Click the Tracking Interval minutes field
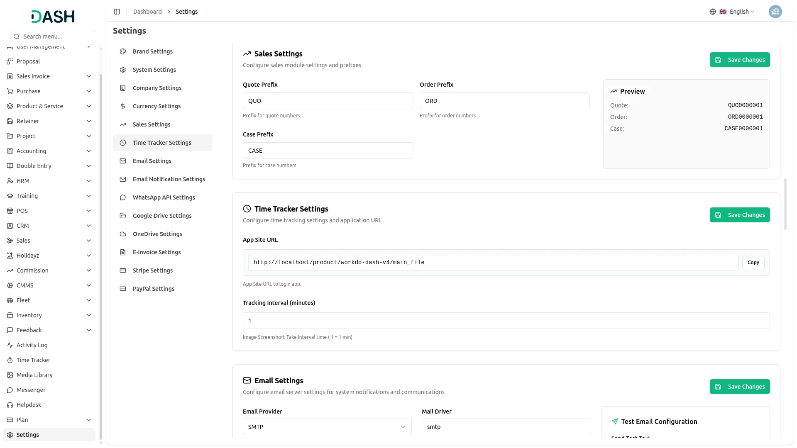This screenshot has width=797, height=448. click(x=506, y=321)
